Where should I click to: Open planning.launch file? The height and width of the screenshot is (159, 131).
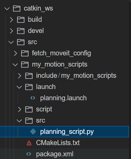[63, 98]
